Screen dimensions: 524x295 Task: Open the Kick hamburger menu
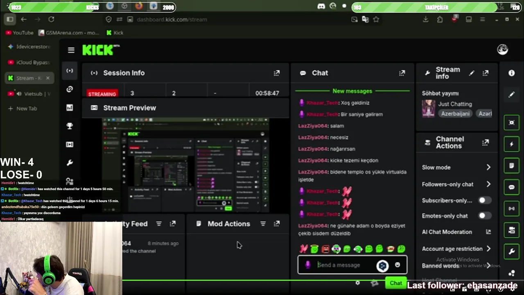pos(71,50)
